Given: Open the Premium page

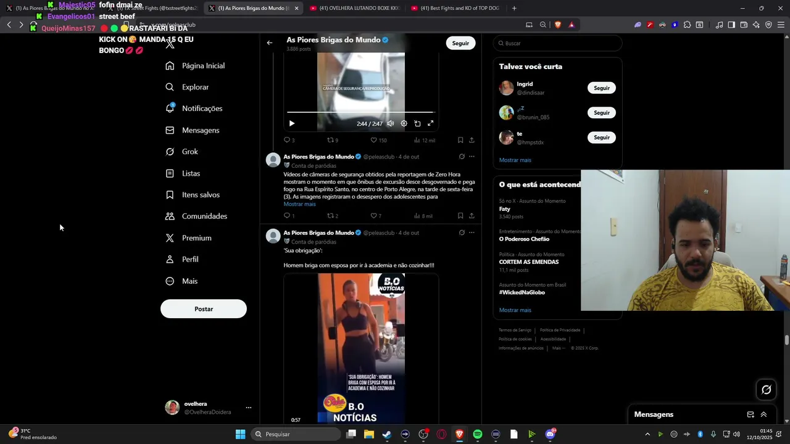Looking at the screenshot, I should (189, 238).
